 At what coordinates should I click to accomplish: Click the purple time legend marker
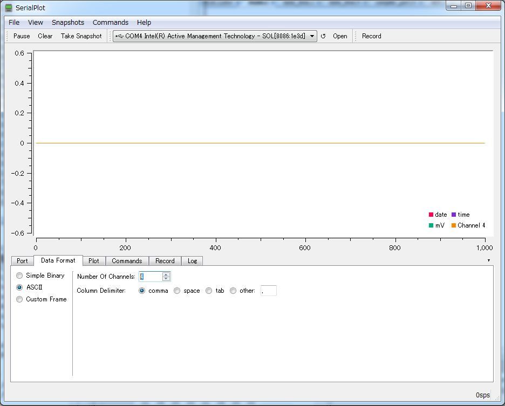coord(455,215)
